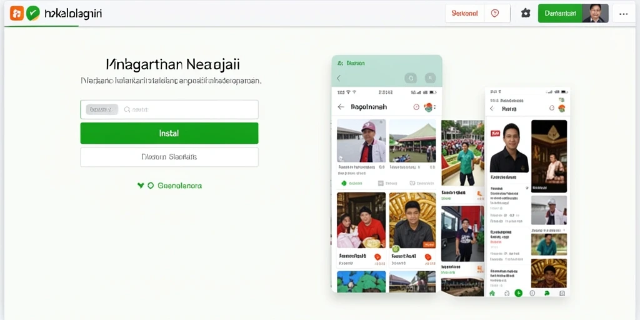Click the back arrow beside Dapotnanah
Screen dimensions: 640x320
[x=341, y=107]
